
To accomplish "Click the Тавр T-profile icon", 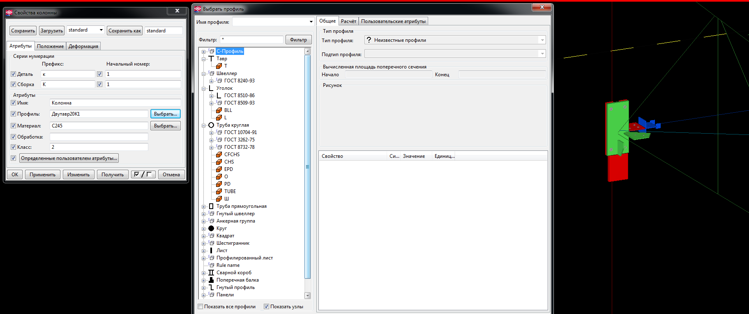I will tap(211, 59).
